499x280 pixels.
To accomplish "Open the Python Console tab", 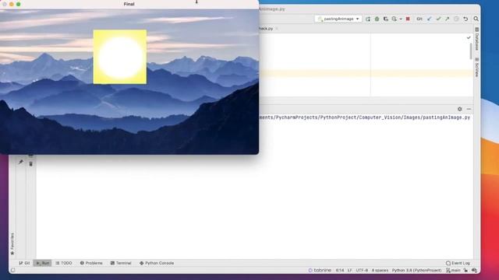I will click(x=157, y=263).
